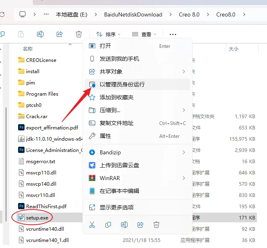
Task: Open the 查看 view dropdown
Action: pos(144,35)
